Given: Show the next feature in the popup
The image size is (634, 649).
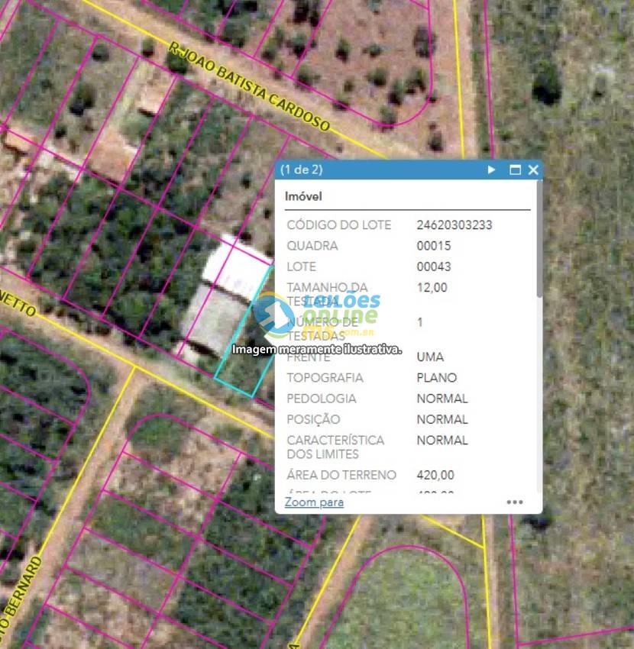Looking at the screenshot, I should click(492, 170).
